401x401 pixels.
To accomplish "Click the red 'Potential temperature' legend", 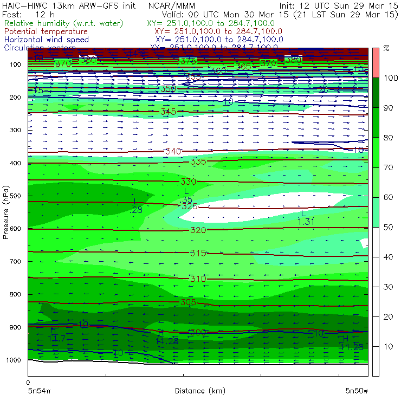I will click(46, 31).
